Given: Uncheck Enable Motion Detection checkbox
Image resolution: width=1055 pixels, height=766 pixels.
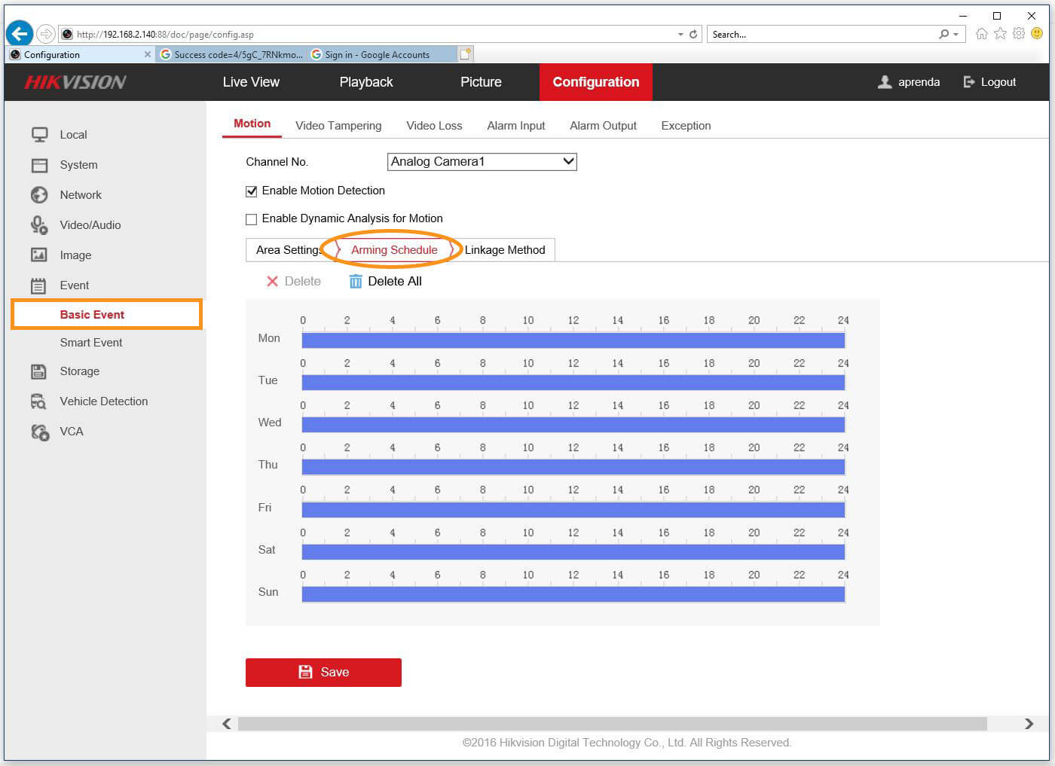Looking at the screenshot, I should tap(252, 191).
